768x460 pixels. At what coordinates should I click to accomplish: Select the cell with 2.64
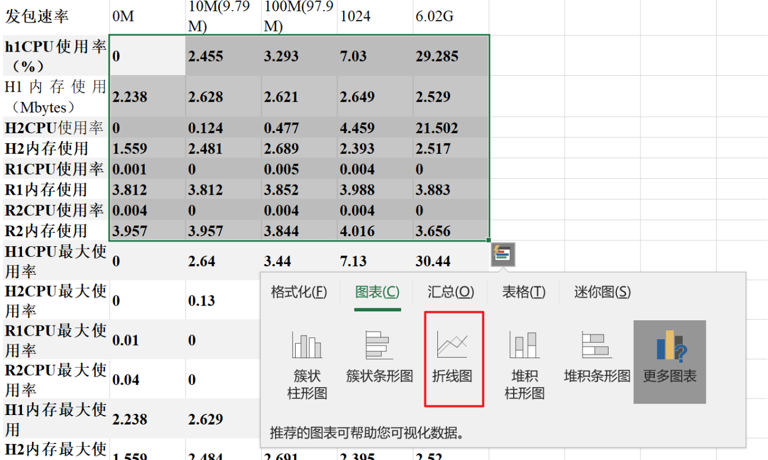tap(223, 260)
